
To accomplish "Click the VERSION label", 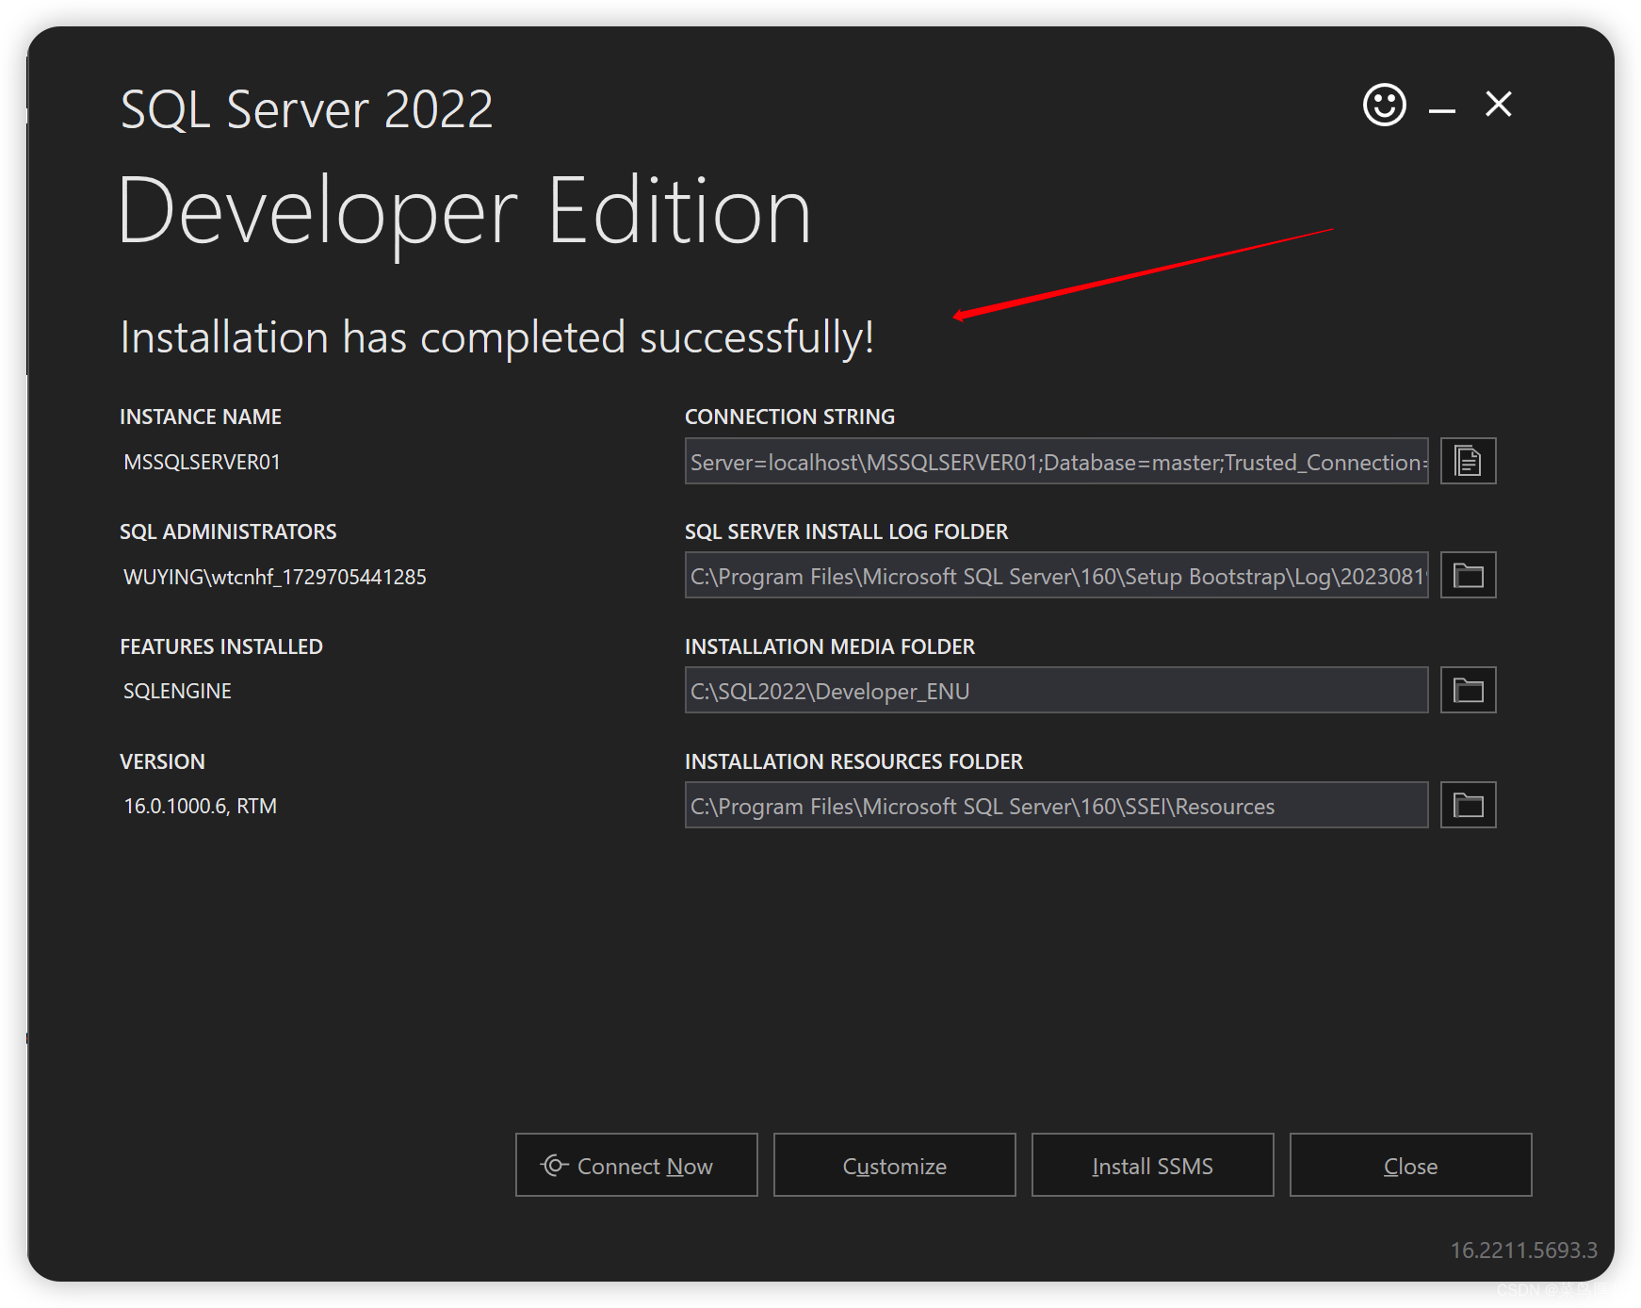I will [162, 761].
